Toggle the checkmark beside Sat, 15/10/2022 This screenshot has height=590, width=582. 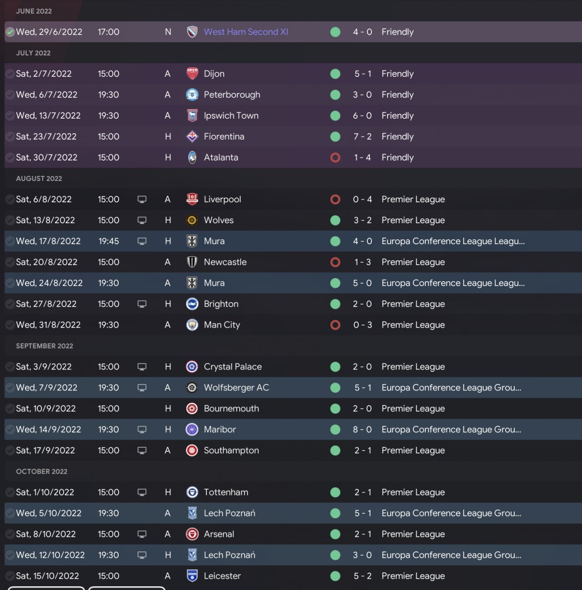10,576
